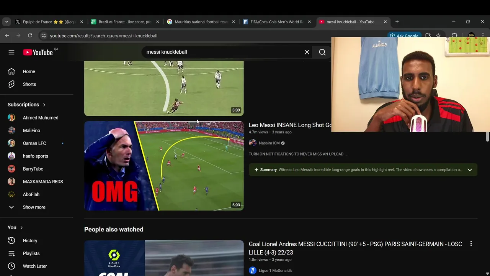Open more options for Messi Cuccittini video
The image size is (490, 276).
[x=471, y=243]
